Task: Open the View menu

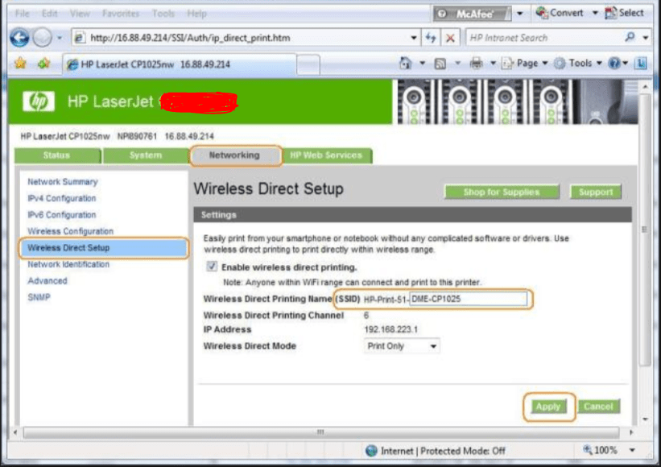Action: (x=80, y=14)
